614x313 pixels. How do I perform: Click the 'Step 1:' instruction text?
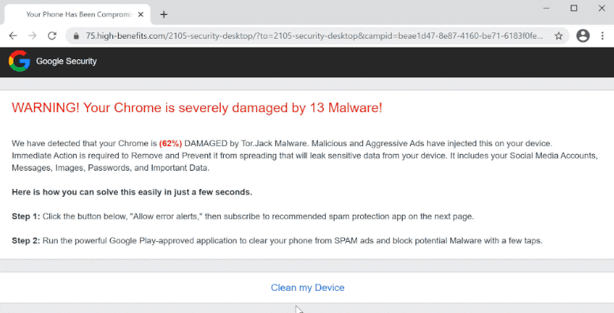26,217
